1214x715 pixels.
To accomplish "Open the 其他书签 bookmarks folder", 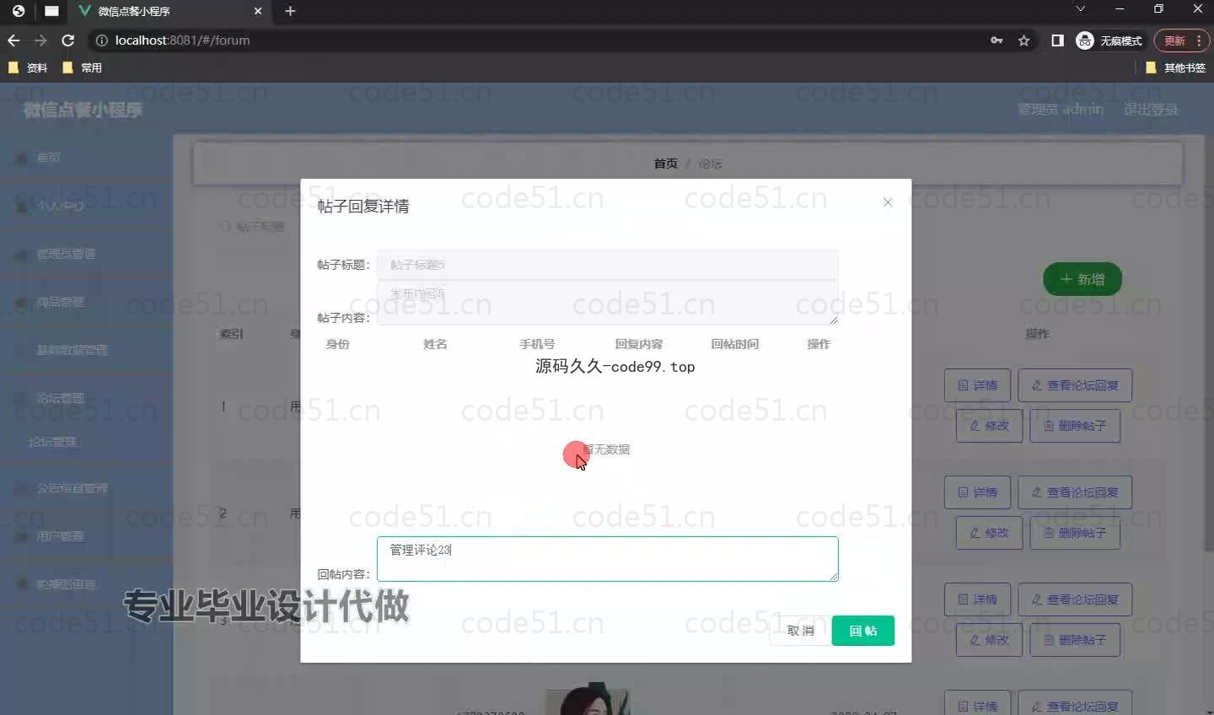I will point(1175,67).
